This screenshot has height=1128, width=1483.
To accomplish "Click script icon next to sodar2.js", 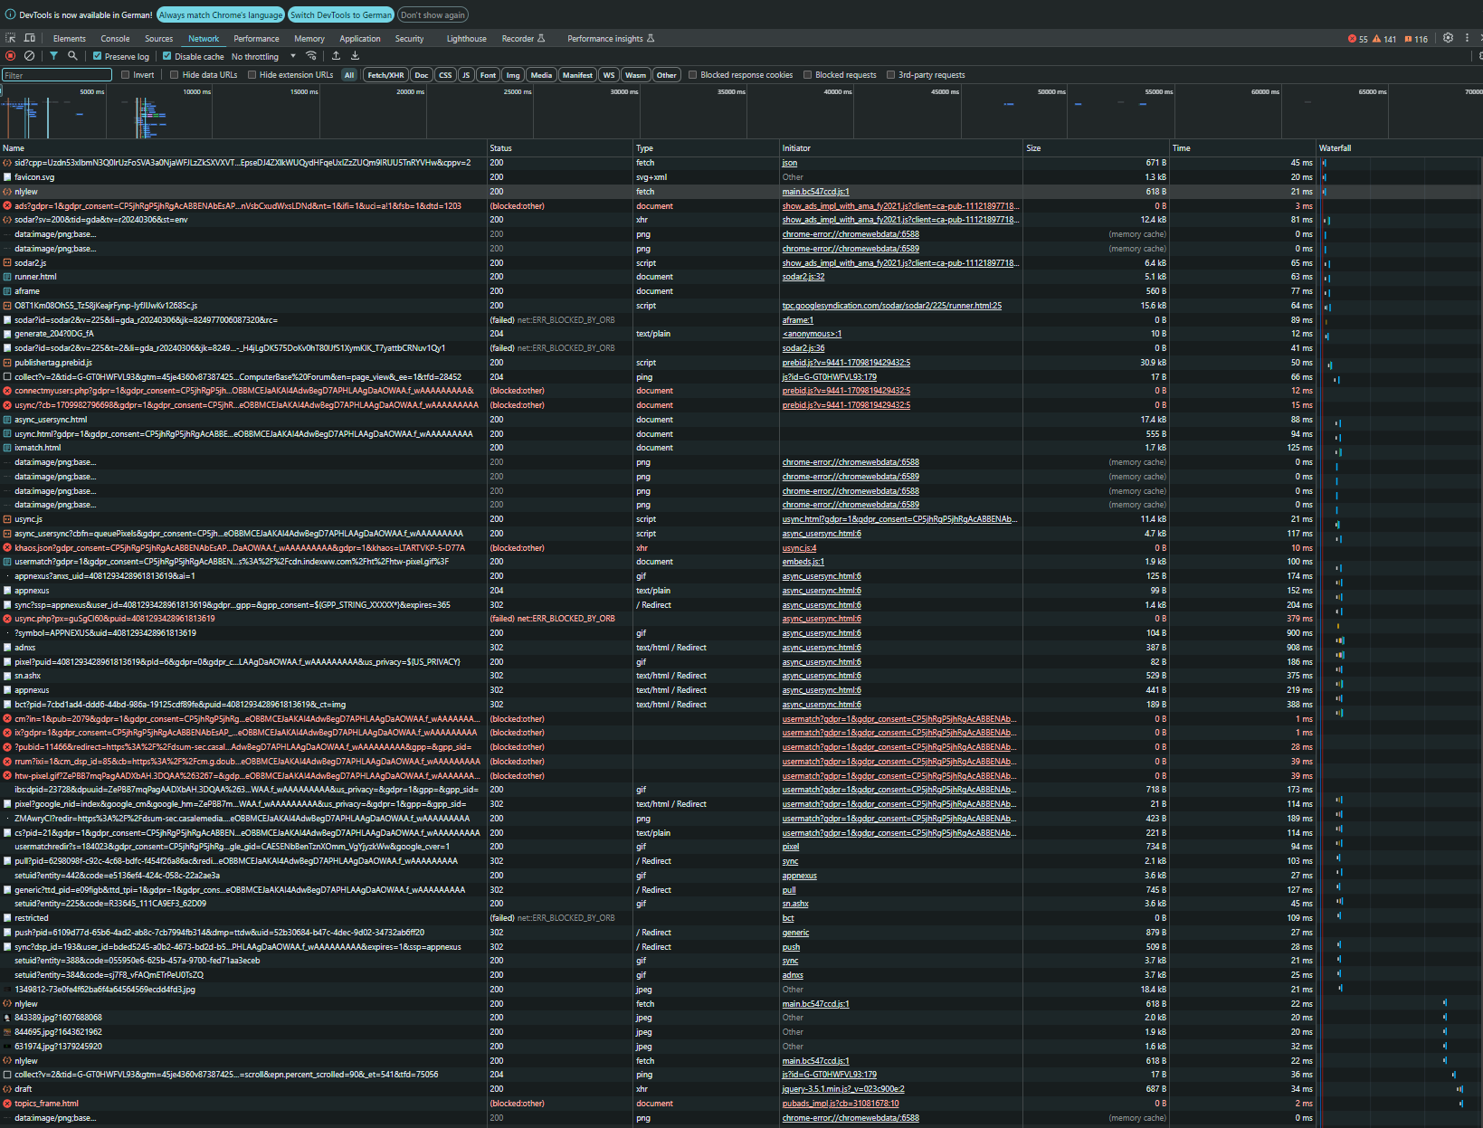I will coord(7,263).
